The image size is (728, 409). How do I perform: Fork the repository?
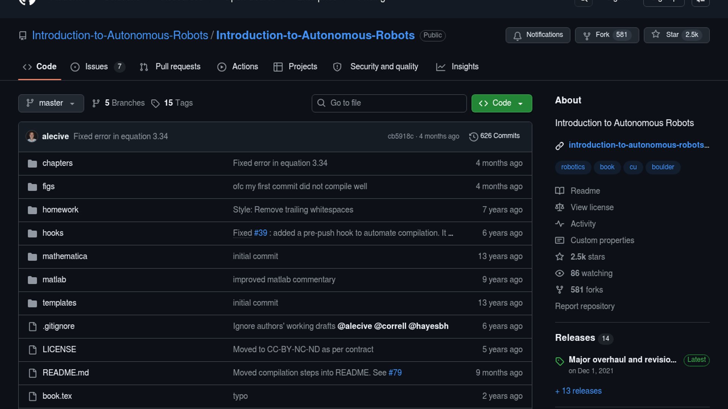click(607, 35)
